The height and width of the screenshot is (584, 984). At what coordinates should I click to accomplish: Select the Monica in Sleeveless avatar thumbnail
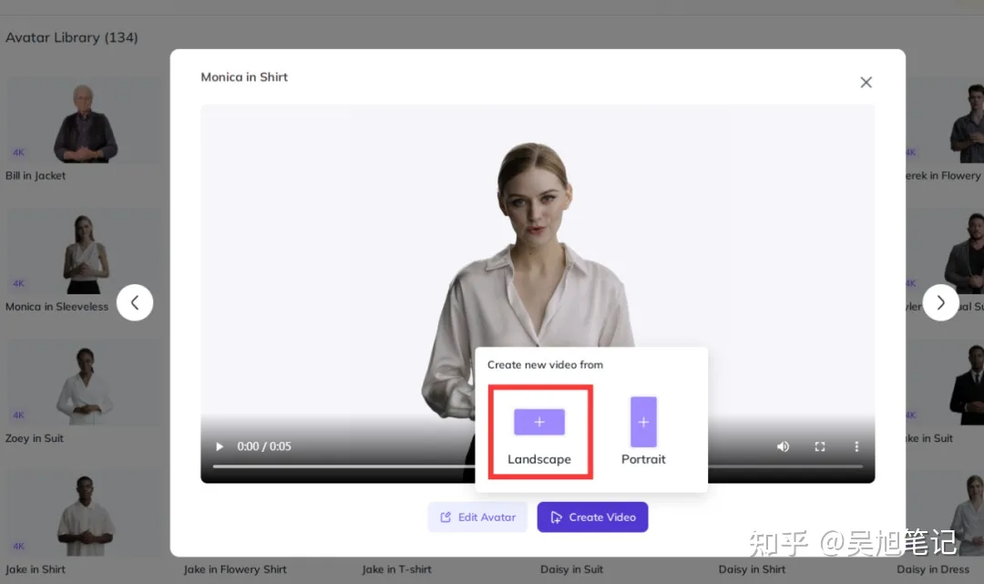(x=84, y=251)
